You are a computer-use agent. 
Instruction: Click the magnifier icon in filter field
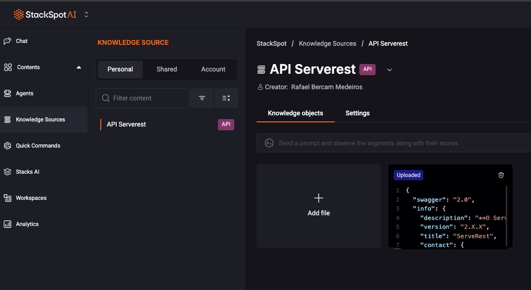pyautogui.click(x=105, y=98)
